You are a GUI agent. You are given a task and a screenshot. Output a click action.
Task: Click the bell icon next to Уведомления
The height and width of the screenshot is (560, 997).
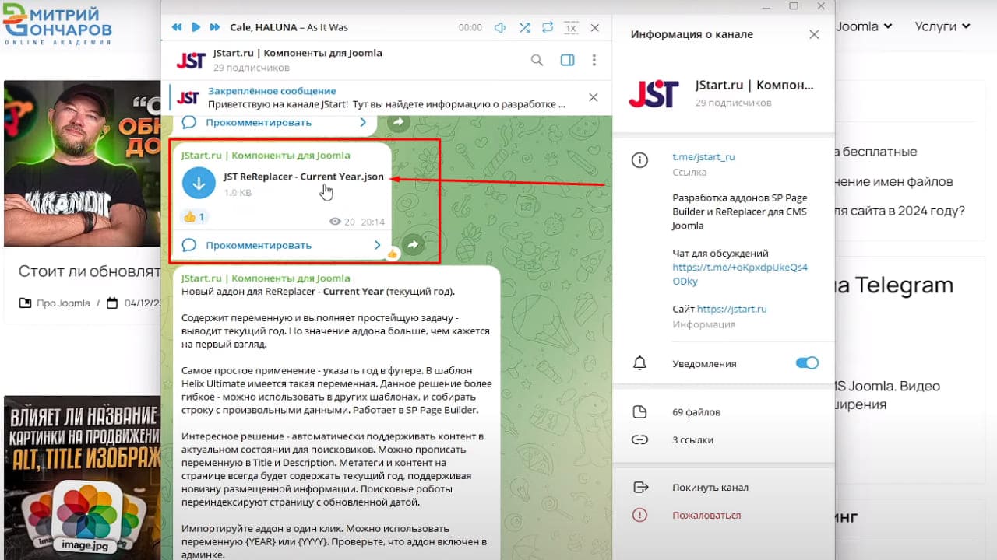coord(640,363)
